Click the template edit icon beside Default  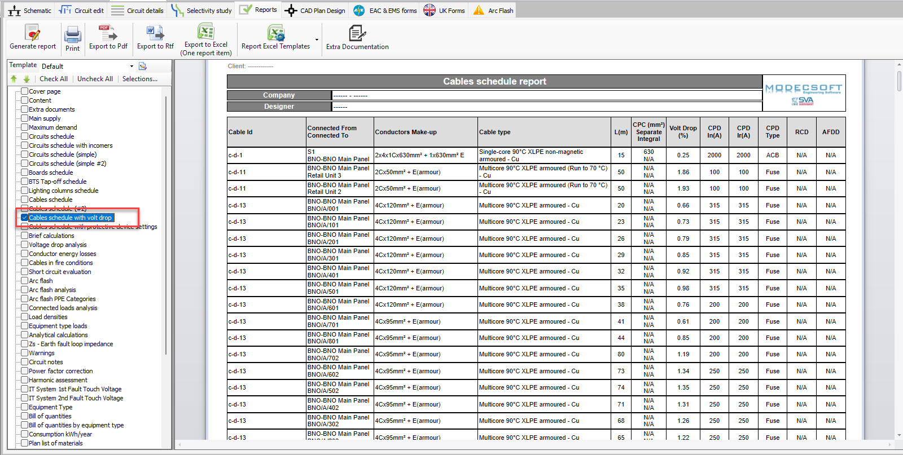pyautogui.click(x=143, y=66)
